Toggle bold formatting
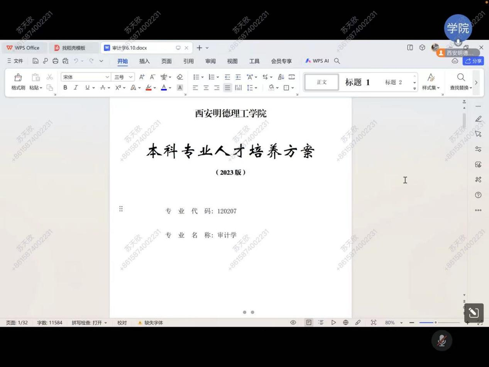Viewport: 489px width, 367px height. (x=65, y=88)
